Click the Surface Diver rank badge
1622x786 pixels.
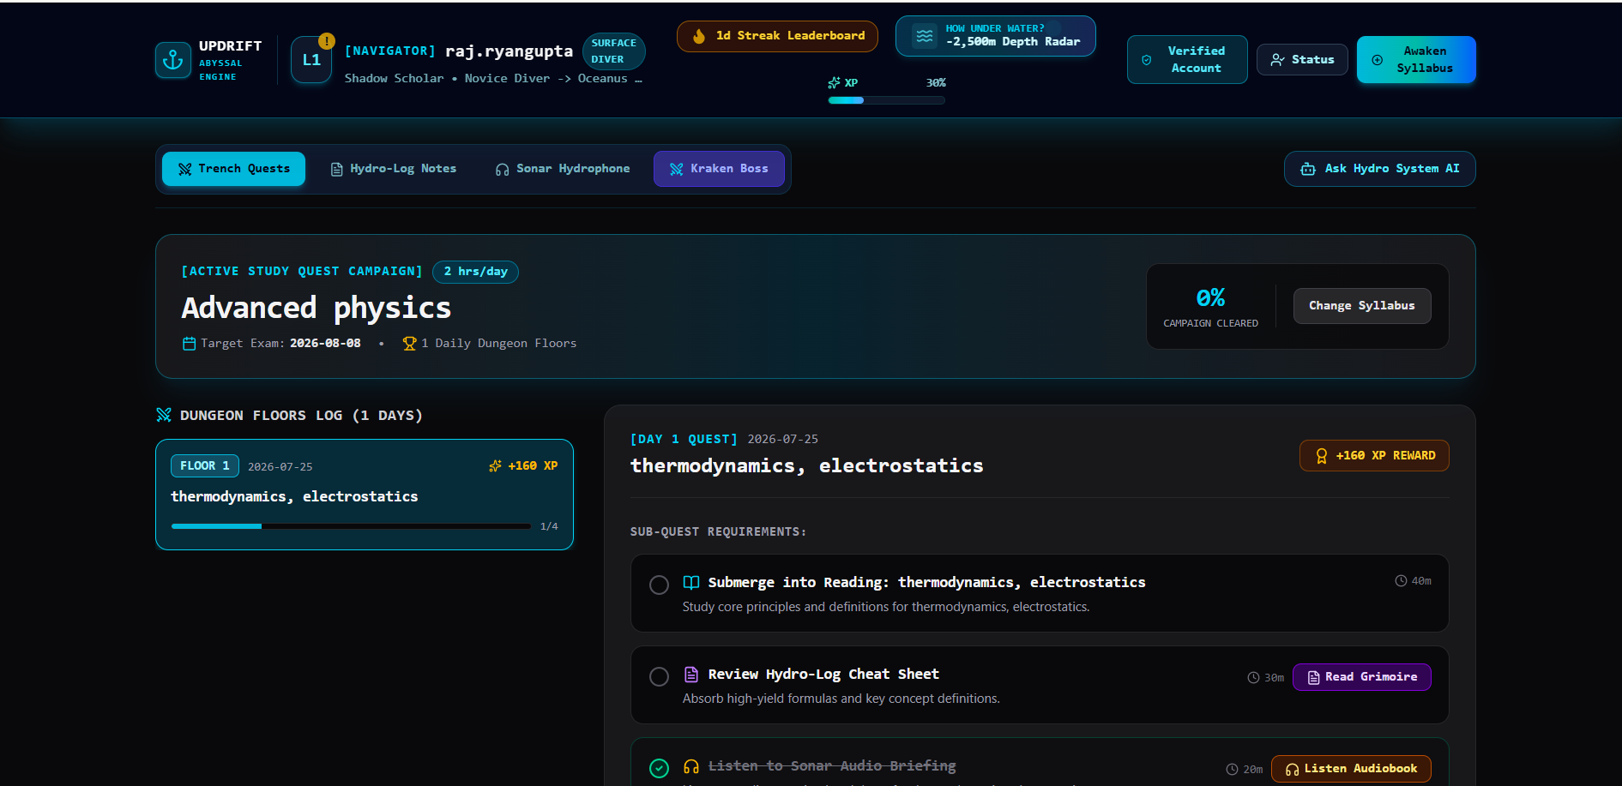[x=614, y=51]
